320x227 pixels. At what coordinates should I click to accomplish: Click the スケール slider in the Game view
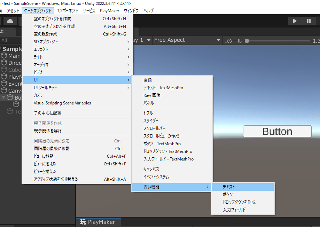(x=278, y=41)
